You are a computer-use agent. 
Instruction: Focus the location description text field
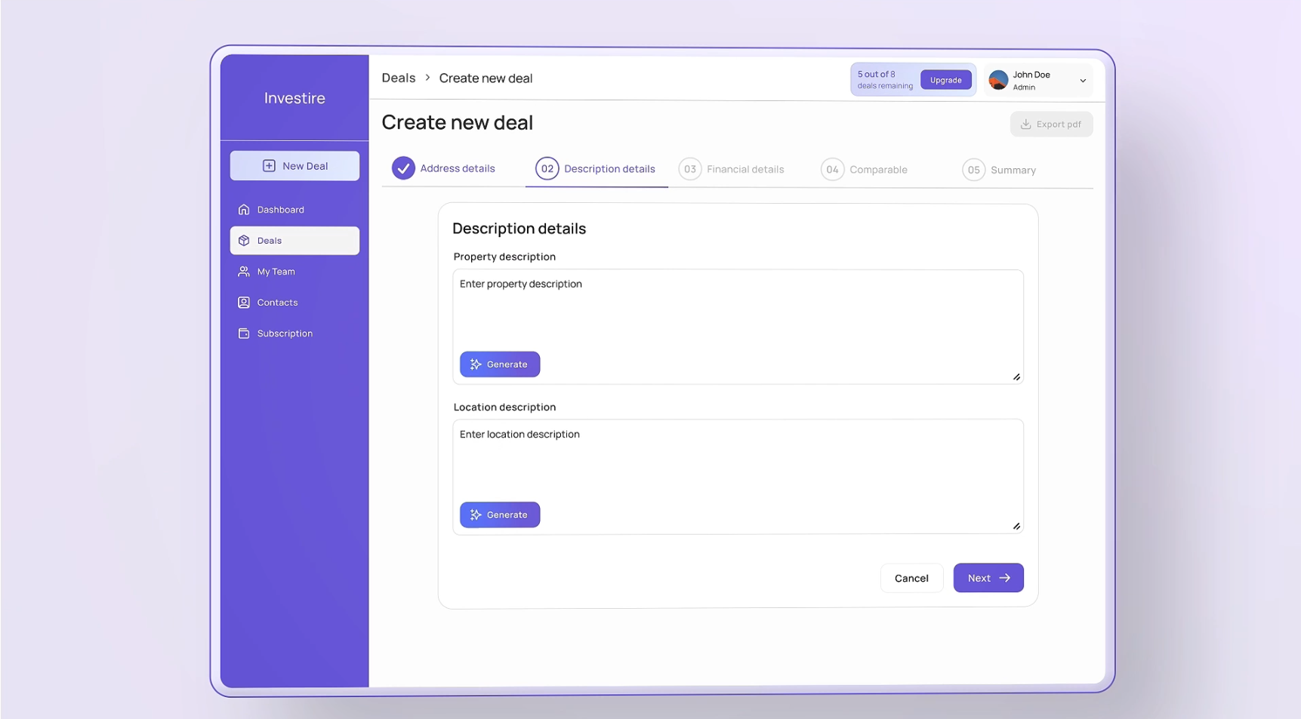pyautogui.click(x=738, y=463)
